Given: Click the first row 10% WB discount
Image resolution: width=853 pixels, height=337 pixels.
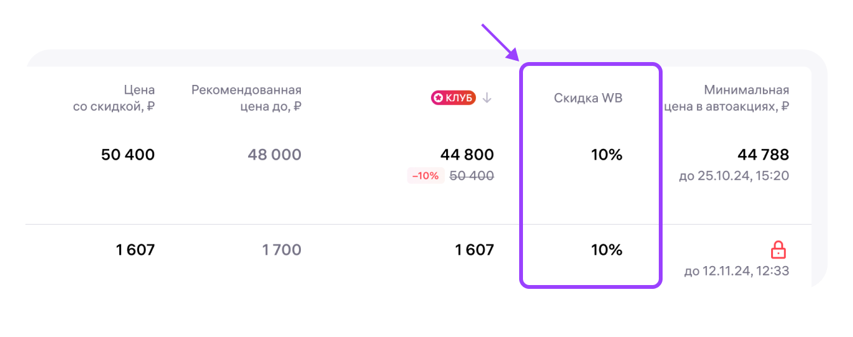Looking at the screenshot, I should tap(606, 155).
